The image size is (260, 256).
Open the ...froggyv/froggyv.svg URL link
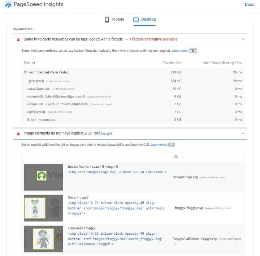click(188, 208)
